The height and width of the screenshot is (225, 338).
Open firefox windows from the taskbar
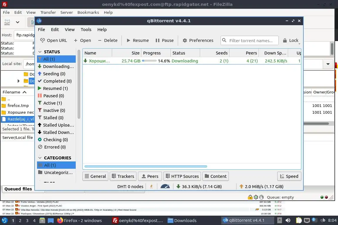pos(80,221)
